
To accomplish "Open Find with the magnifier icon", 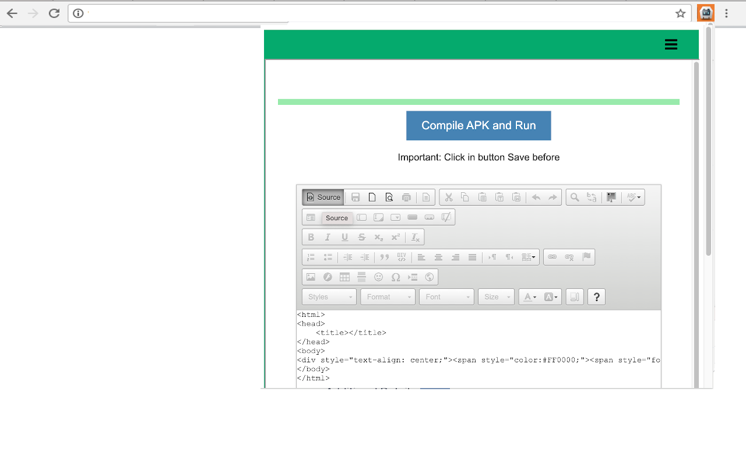I will click(575, 197).
